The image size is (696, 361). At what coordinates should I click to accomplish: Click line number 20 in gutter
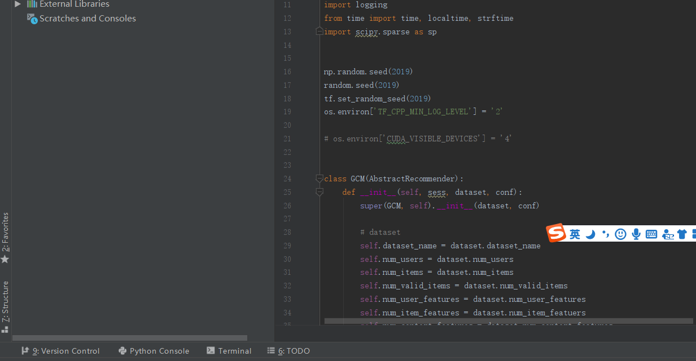point(287,125)
